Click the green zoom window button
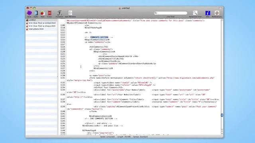This screenshot has height=143, width=255. tap(34, 8)
